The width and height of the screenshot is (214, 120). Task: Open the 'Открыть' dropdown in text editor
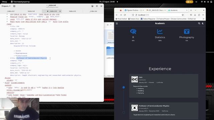(6, 6)
